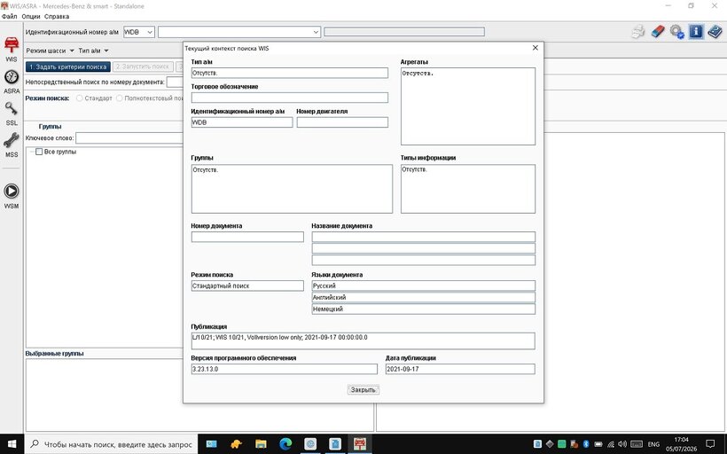Click the 'Тип а/м' field in dialog

[289, 73]
